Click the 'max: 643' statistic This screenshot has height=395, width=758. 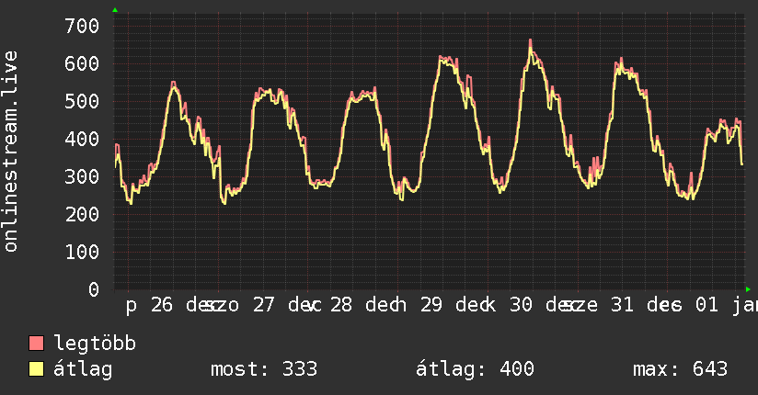pyautogui.click(x=680, y=369)
